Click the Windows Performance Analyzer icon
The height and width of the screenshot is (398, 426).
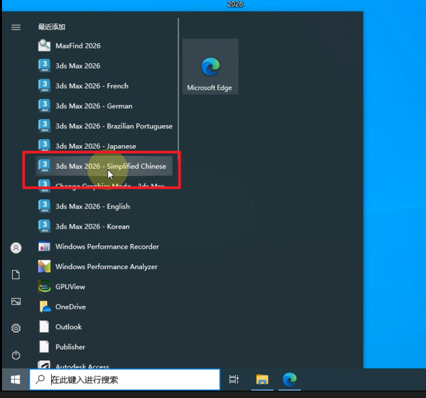(x=44, y=266)
